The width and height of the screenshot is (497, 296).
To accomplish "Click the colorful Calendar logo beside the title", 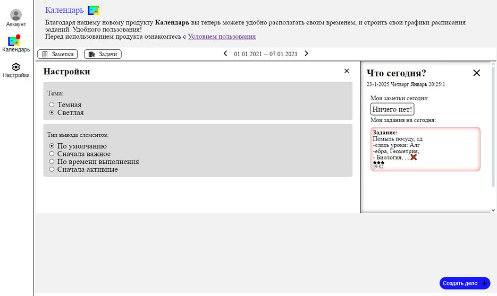I will [x=94, y=10].
